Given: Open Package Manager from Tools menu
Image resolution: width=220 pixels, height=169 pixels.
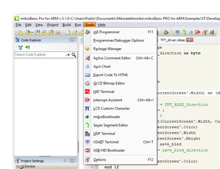Looking at the screenshot, I should 120,49.
